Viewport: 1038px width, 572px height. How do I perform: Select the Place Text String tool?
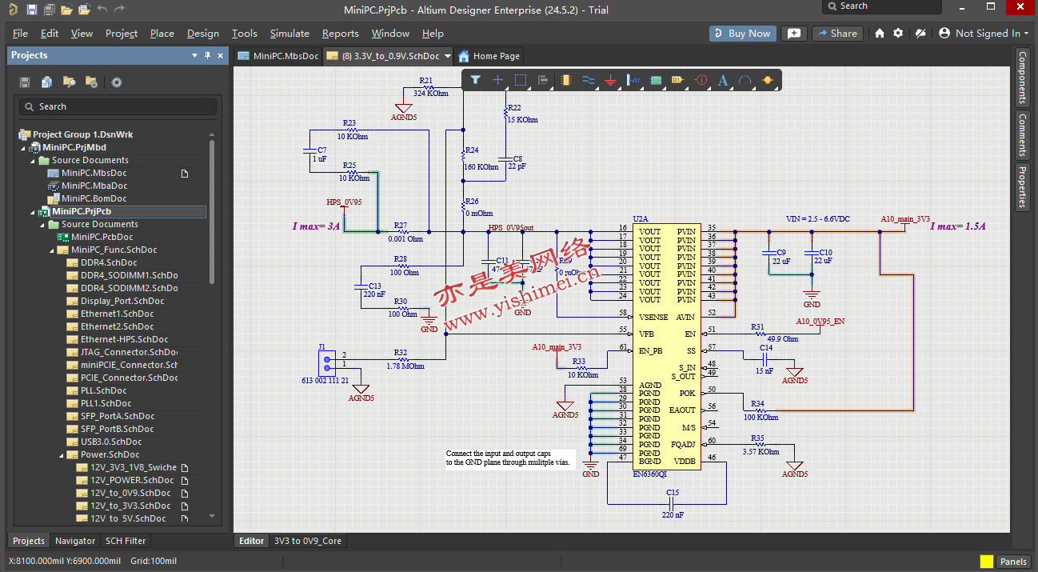point(723,80)
